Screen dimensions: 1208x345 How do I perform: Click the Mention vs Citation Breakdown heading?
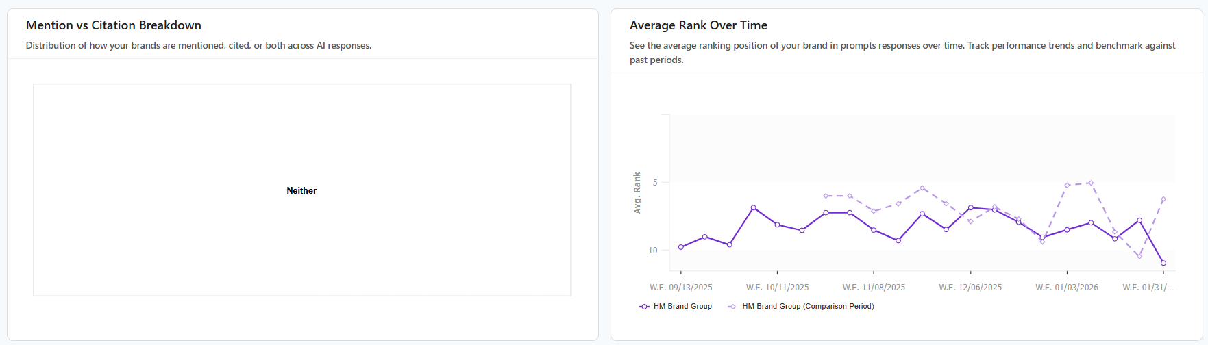point(114,25)
